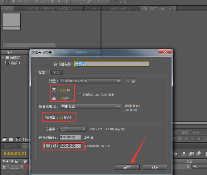Open the 分辨率 全屏 dropdown

(73, 129)
